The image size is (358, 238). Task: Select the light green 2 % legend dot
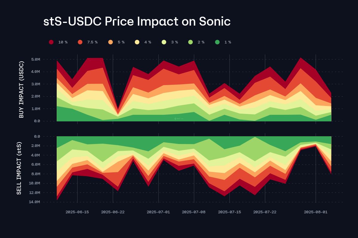[x=191, y=42]
